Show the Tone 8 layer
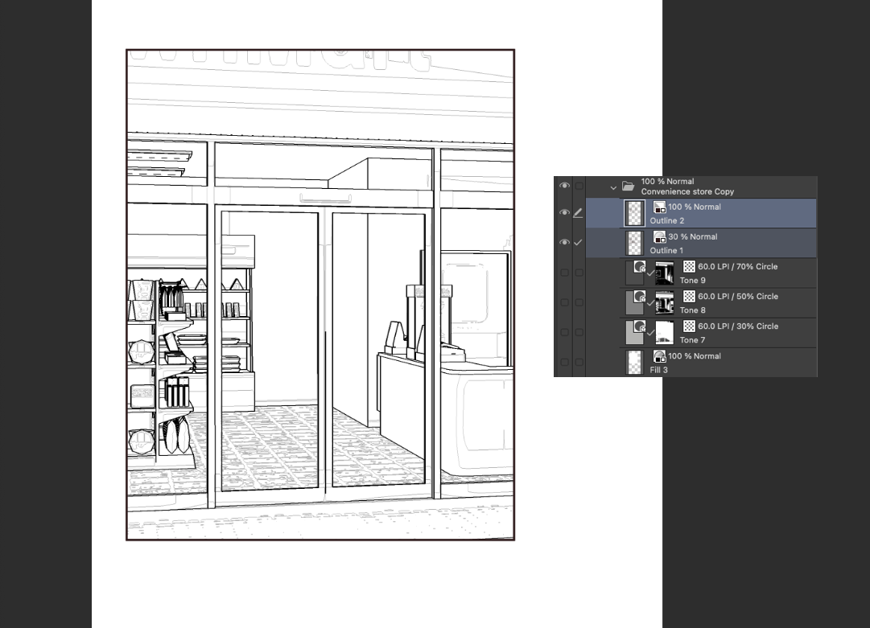This screenshot has width=870, height=628. pos(564,302)
